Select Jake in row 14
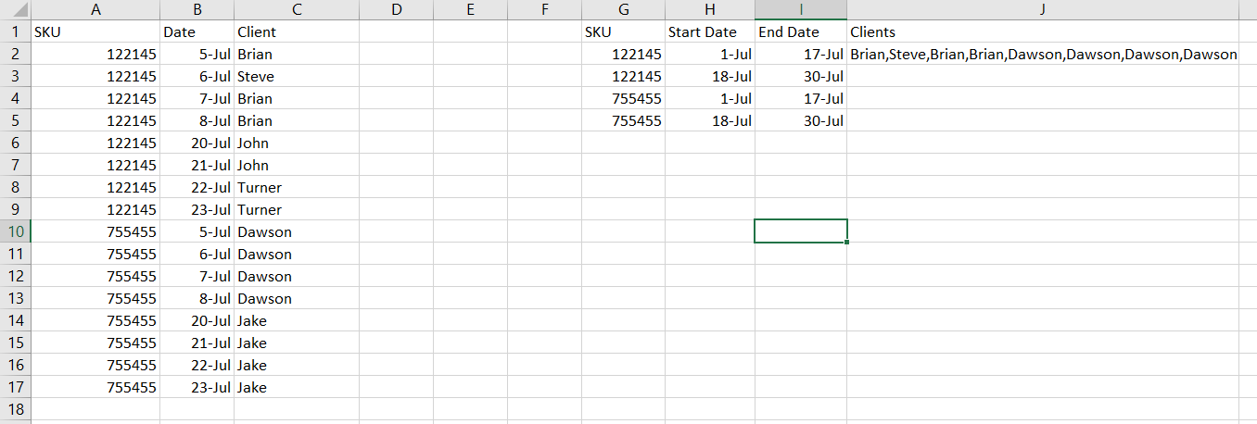 pyautogui.click(x=297, y=320)
